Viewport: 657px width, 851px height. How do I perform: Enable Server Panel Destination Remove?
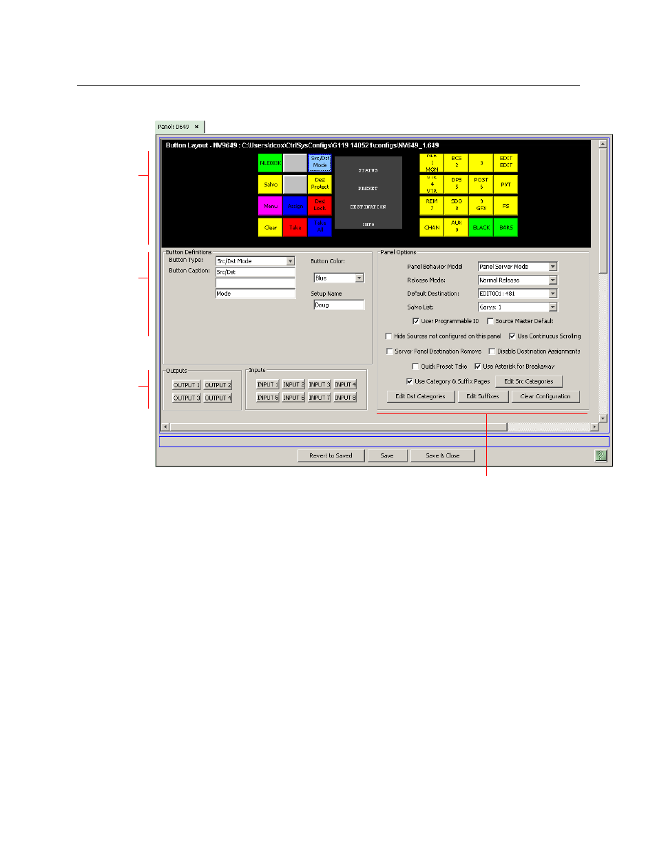(389, 351)
